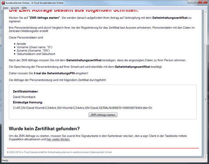Follow the 'hier weiter klicken' link
This screenshot has width=209, height=164.
tap(58, 139)
